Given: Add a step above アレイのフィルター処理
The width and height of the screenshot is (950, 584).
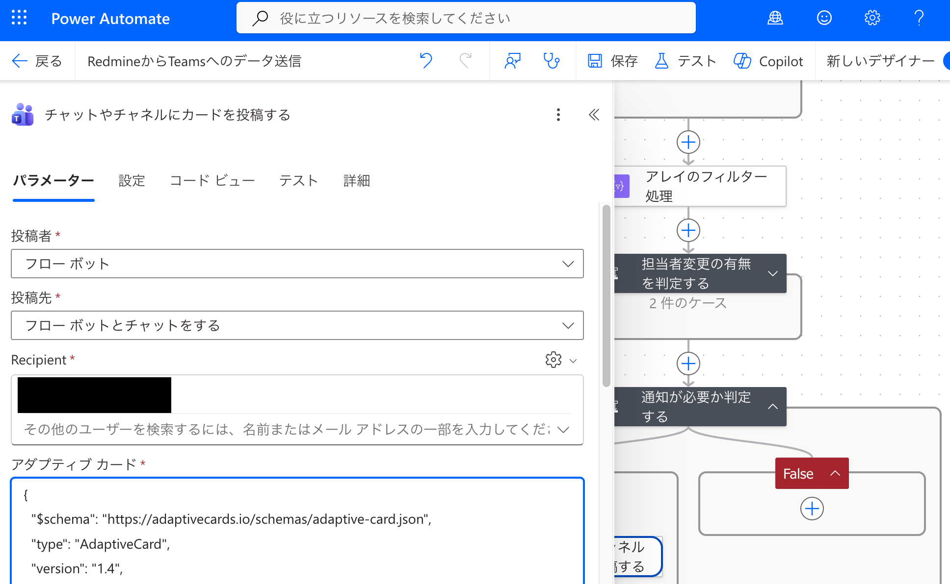Looking at the screenshot, I should coord(688,142).
